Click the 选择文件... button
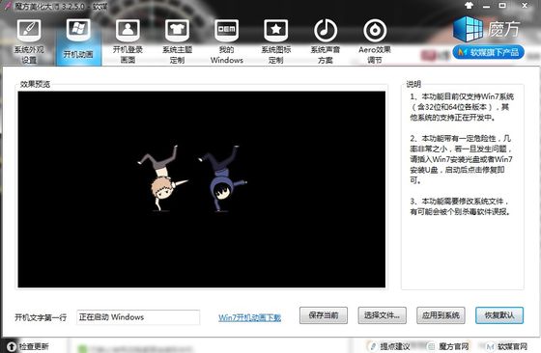Screen dimensions: 541x353 382,315
